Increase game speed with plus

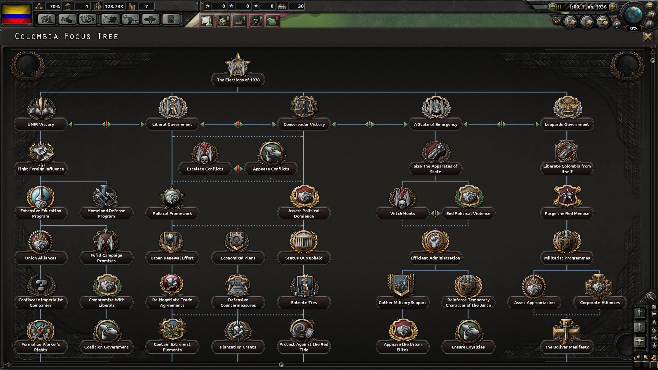point(613,7)
